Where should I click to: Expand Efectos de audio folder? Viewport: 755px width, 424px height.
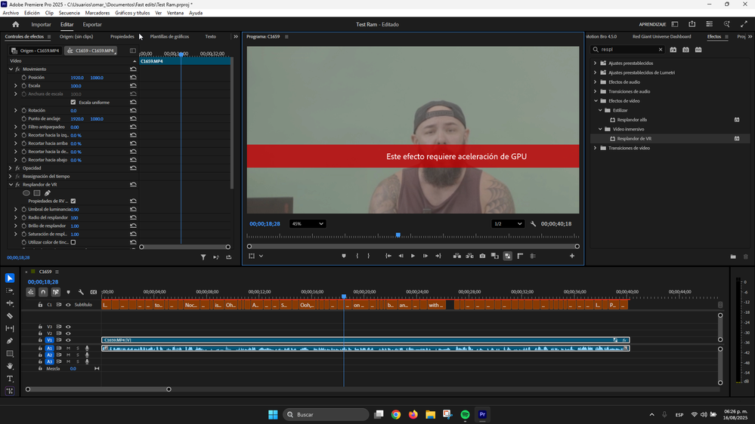[x=595, y=81]
